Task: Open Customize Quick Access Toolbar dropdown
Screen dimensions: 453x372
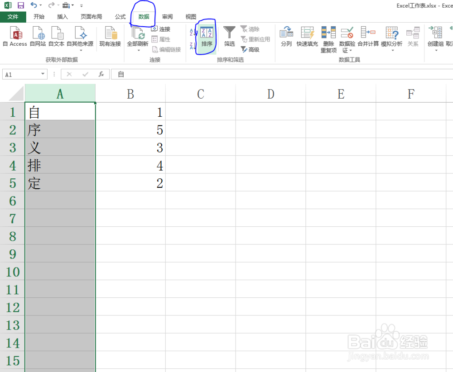Action: pyautogui.click(x=82, y=5)
